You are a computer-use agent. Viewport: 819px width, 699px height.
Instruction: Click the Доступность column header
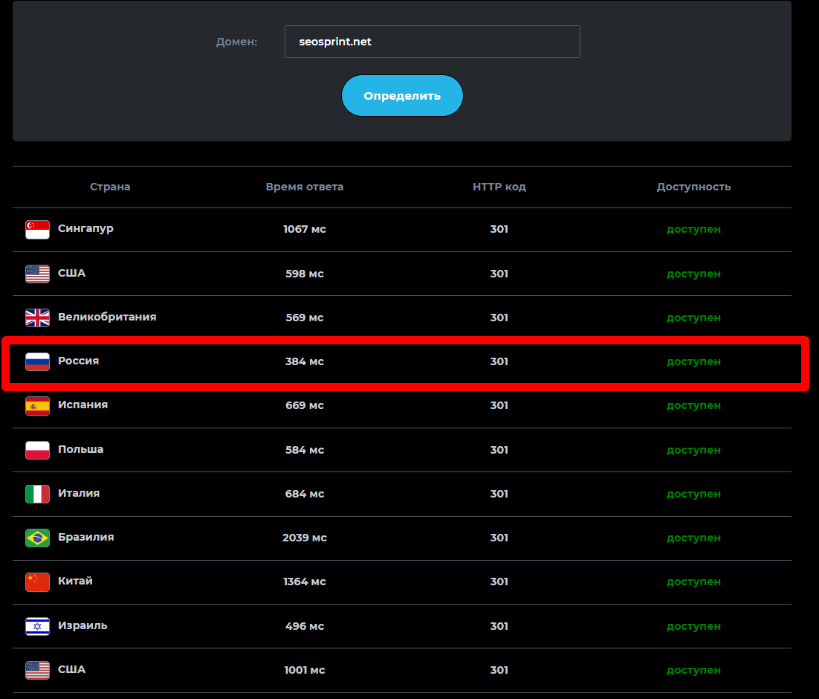[x=693, y=187]
